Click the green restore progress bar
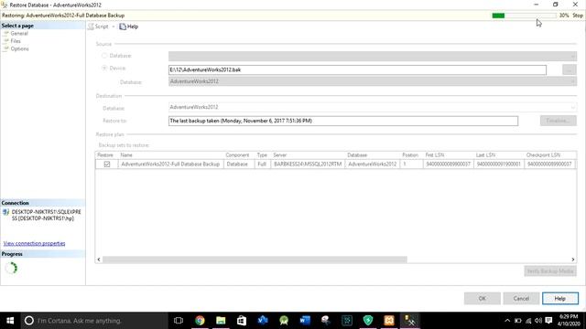 (x=525, y=16)
